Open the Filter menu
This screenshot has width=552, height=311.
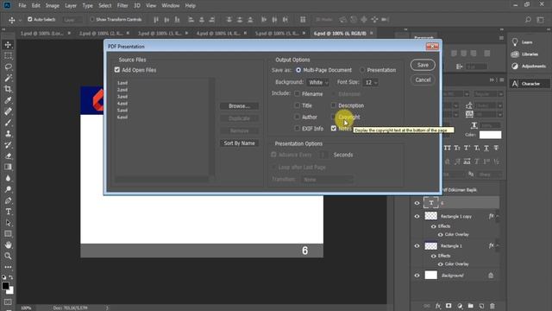pyautogui.click(x=122, y=6)
